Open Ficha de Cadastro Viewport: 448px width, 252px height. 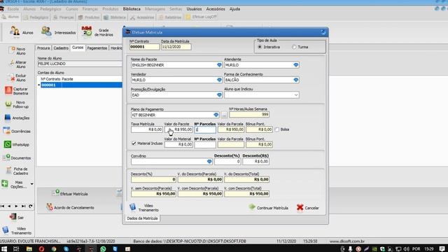click(17, 171)
